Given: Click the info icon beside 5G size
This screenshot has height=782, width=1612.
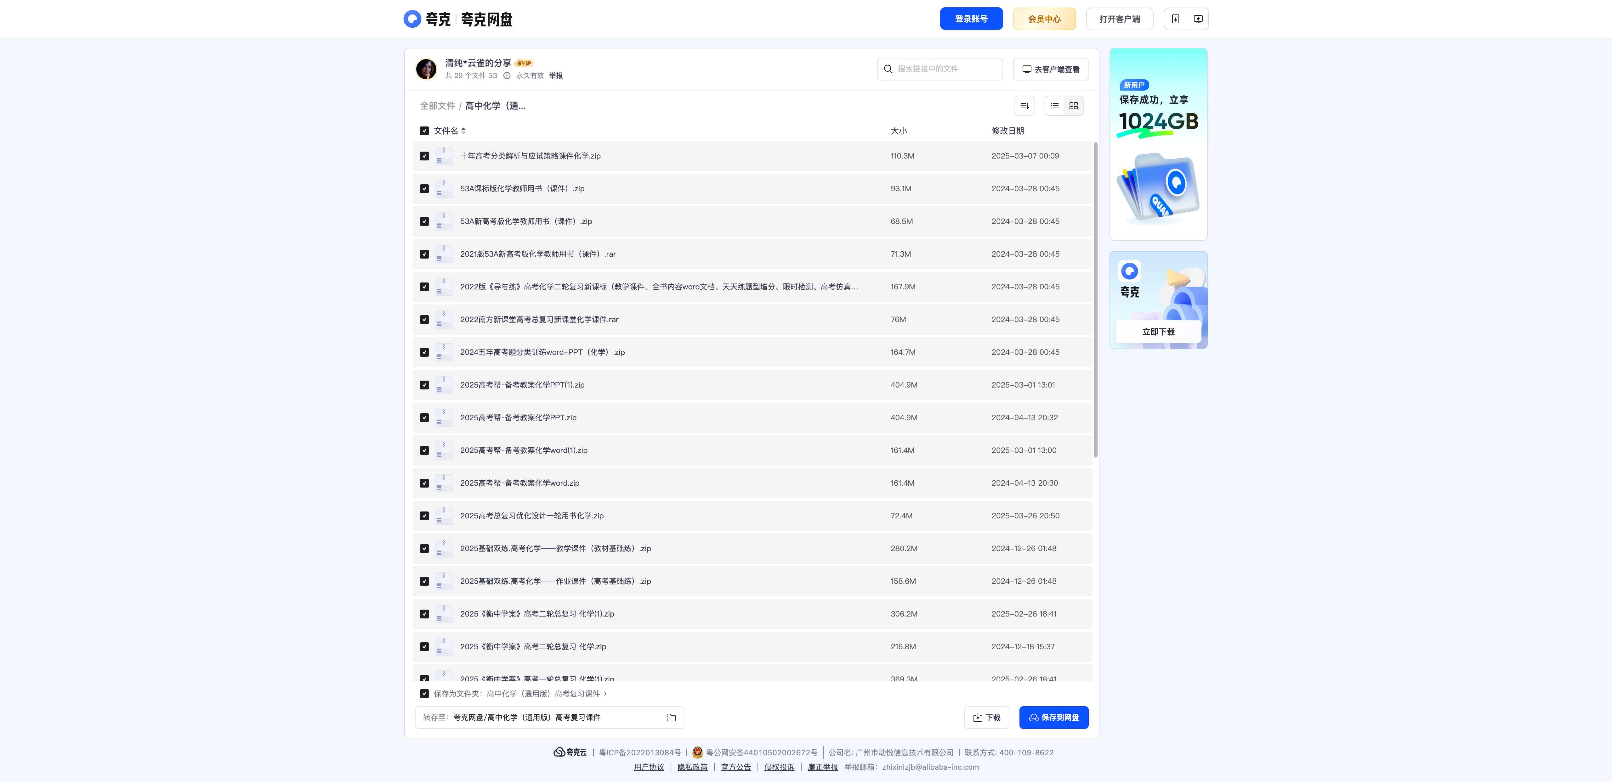Looking at the screenshot, I should click(507, 75).
